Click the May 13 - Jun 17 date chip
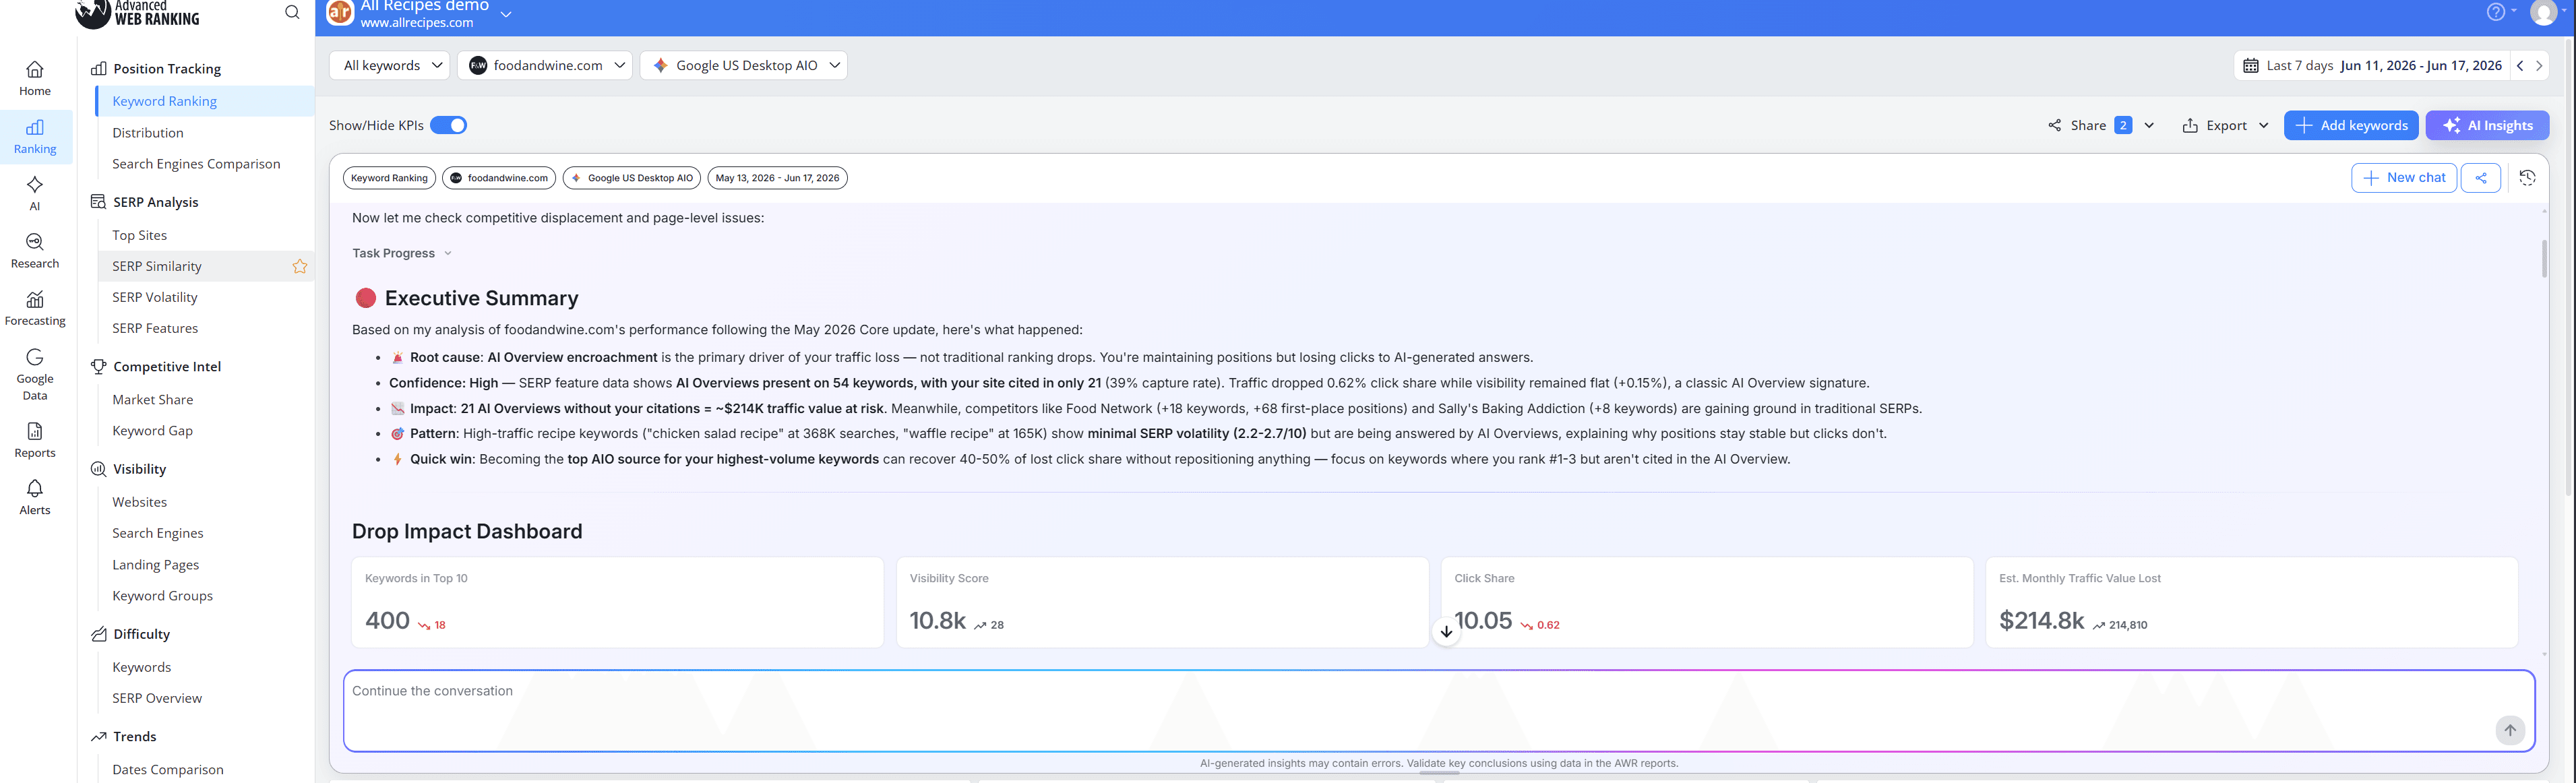 pos(777,178)
